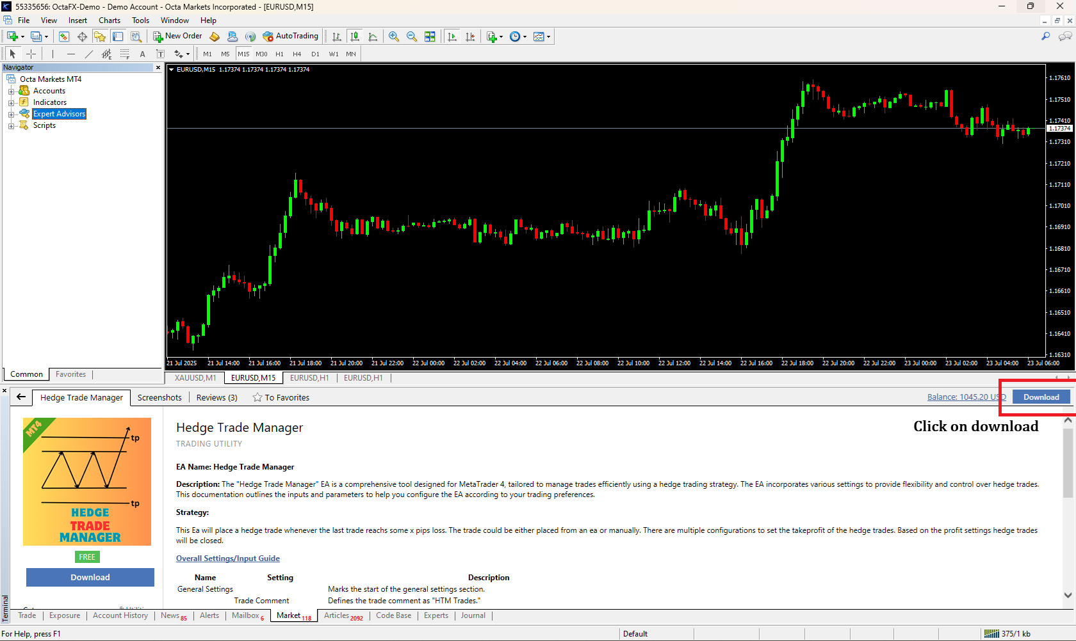Image resolution: width=1076 pixels, height=641 pixels.
Task: Expand the Expert Advisors tree node
Action: click(x=11, y=115)
